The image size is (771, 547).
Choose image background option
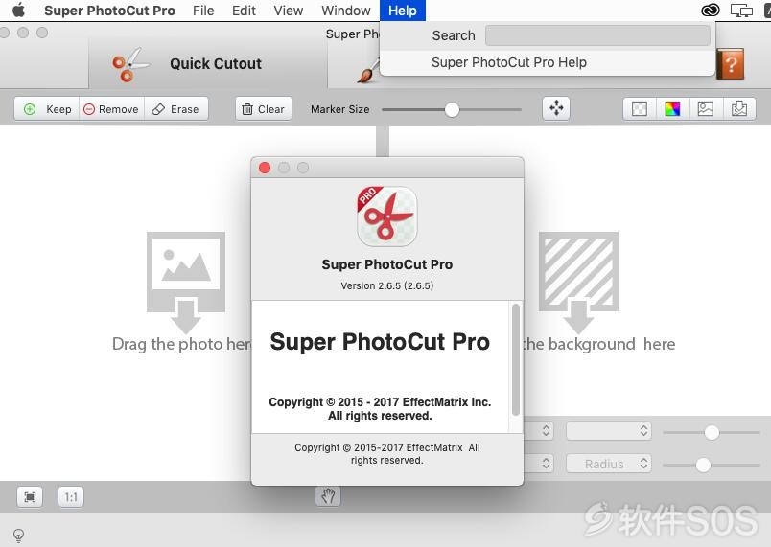(706, 108)
